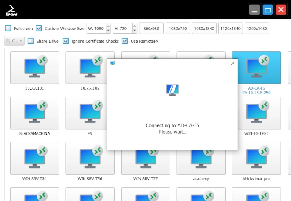Click the remote desktop logo above Connecting text
The image size is (291, 201).
(x=172, y=90)
